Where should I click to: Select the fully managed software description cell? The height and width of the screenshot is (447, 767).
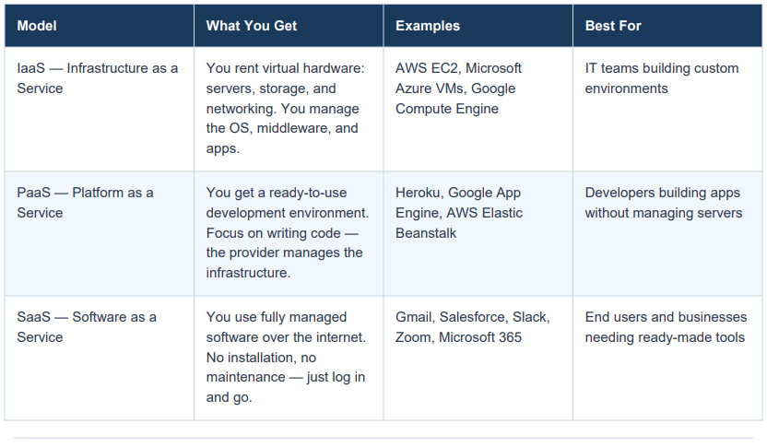pos(289,358)
